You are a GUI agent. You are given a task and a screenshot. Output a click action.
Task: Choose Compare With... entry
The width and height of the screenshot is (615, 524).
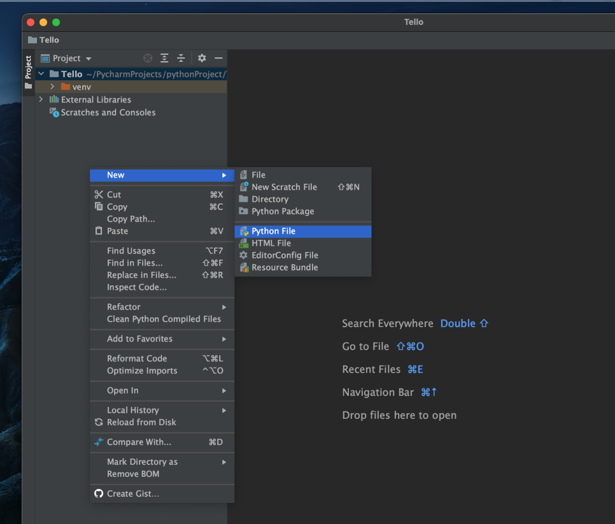(162, 442)
